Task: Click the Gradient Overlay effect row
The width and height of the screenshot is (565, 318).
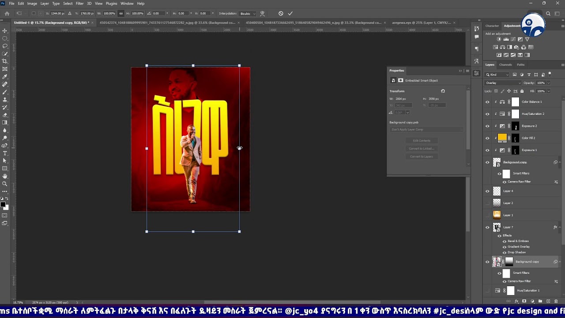Action: pos(518,246)
